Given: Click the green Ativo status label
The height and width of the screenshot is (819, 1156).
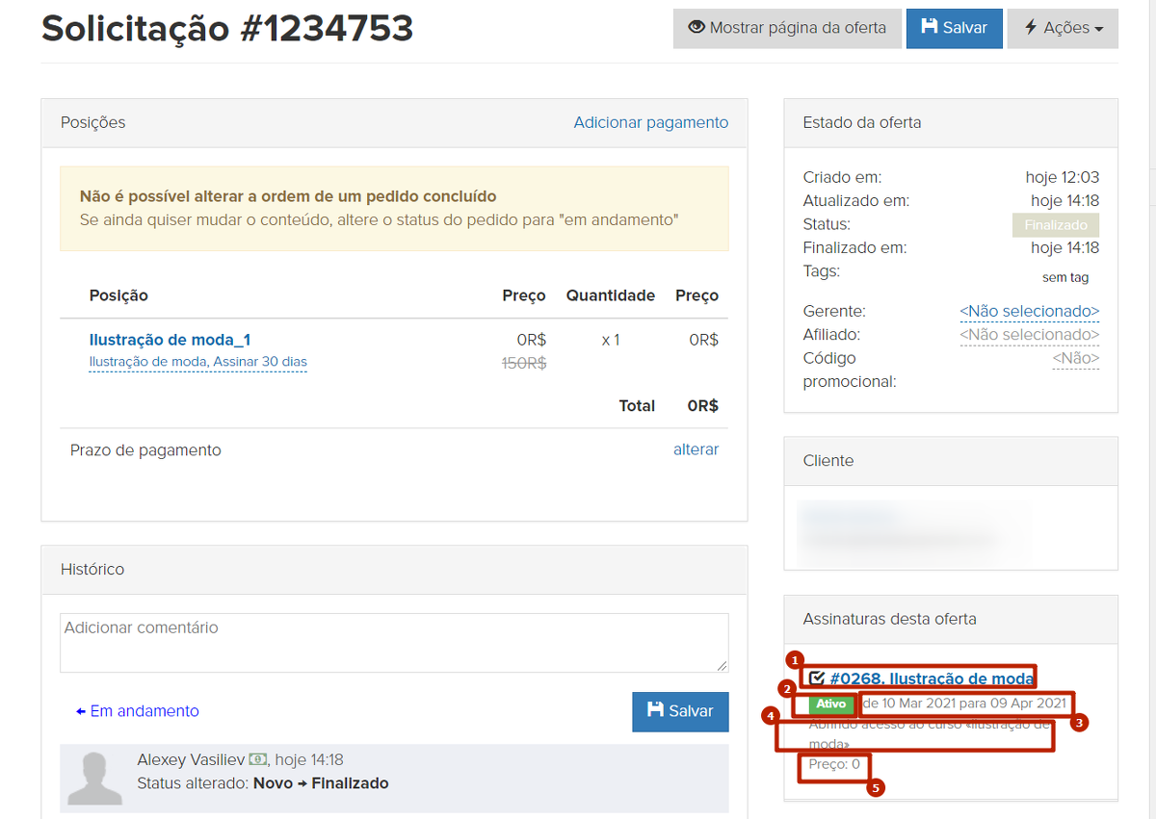Looking at the screenshot, I should pos(830,704).
